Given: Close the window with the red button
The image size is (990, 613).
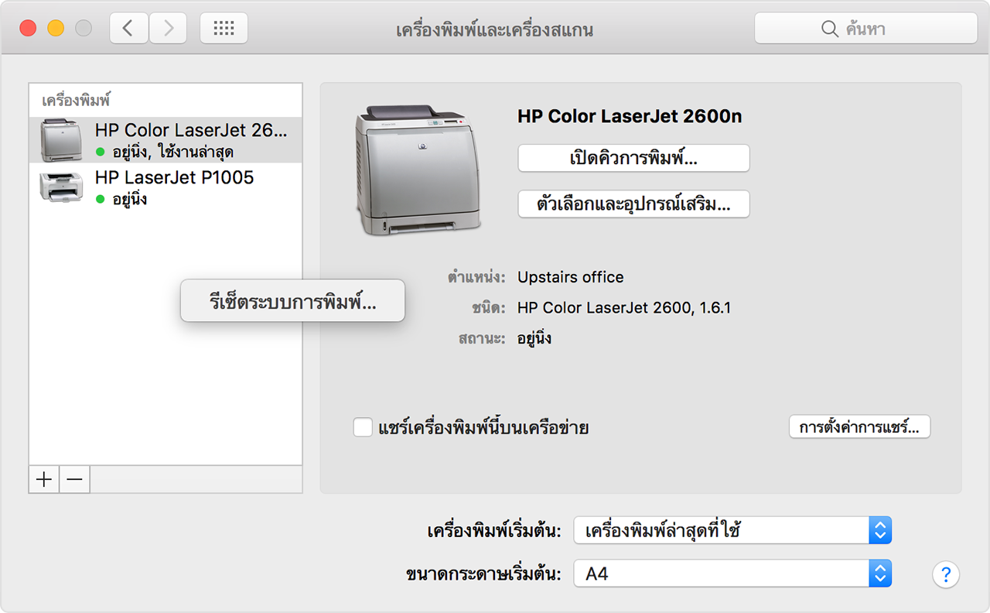Looking at the screenshot, I should tap(29, 29).
